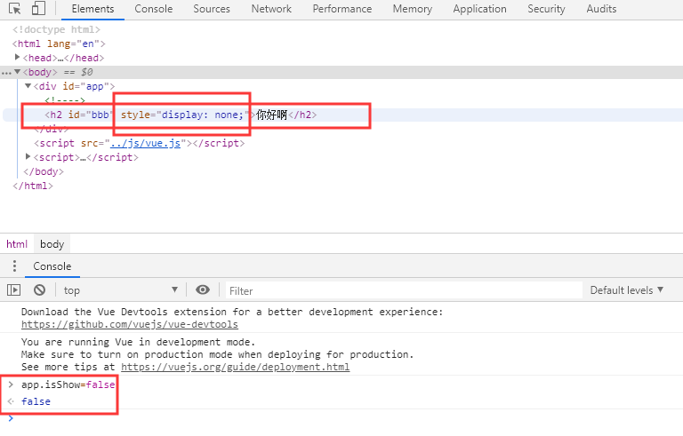This screenshot has height=436, width=683.
Task: Expand the head element node
Action: point(17,57)
